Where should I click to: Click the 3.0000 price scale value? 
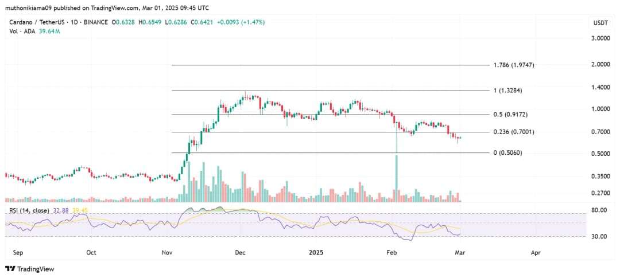pos(599,38)
